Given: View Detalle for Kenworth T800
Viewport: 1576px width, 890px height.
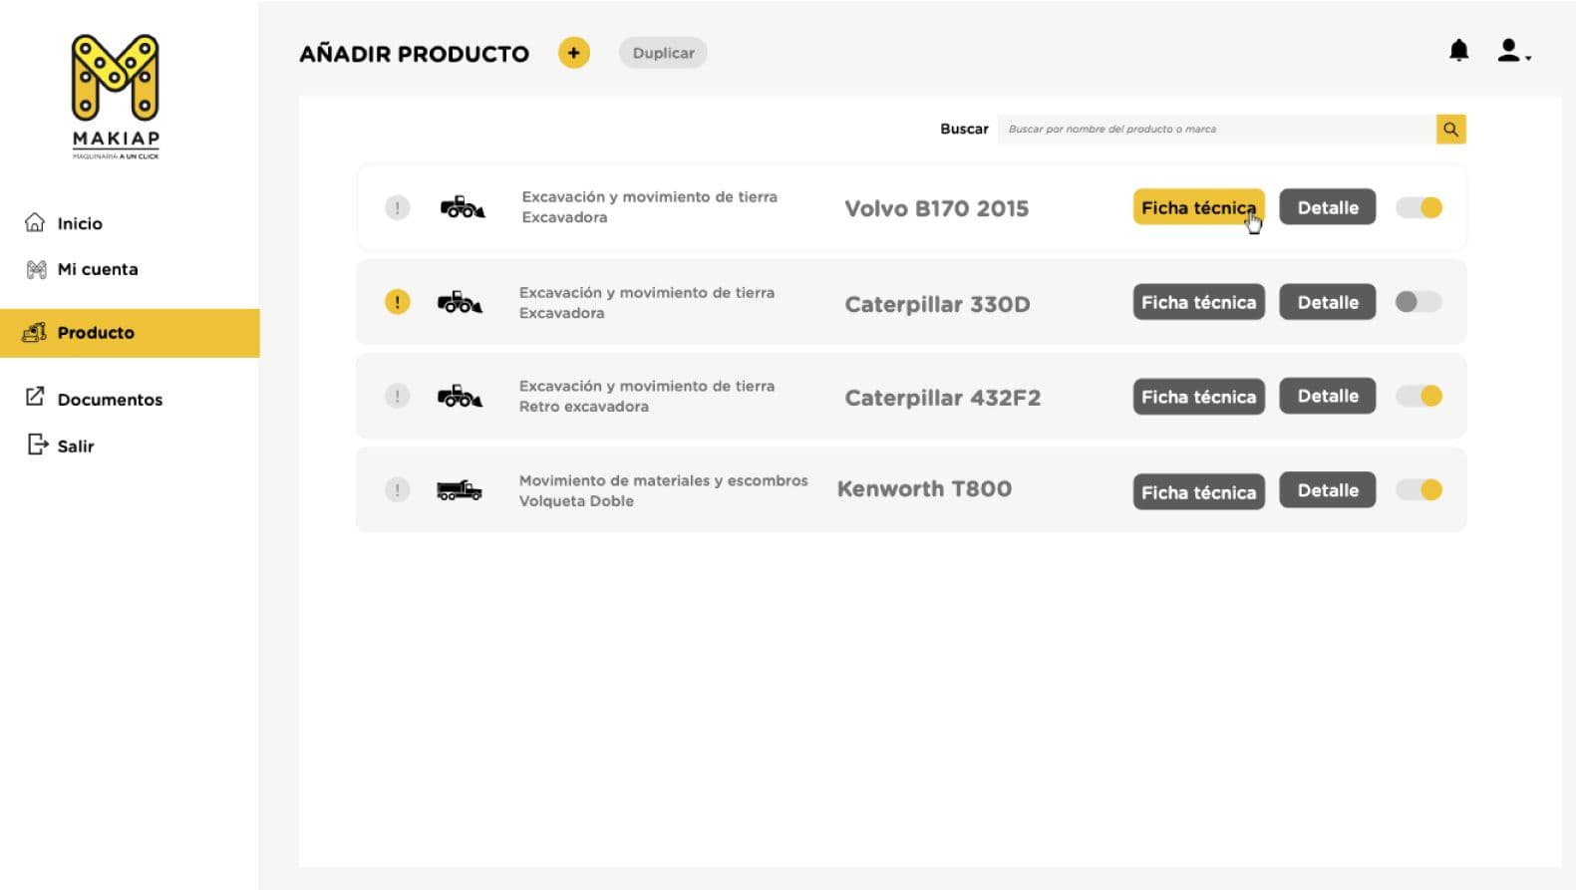Looking at the screenshot, I should [1328, 490].
